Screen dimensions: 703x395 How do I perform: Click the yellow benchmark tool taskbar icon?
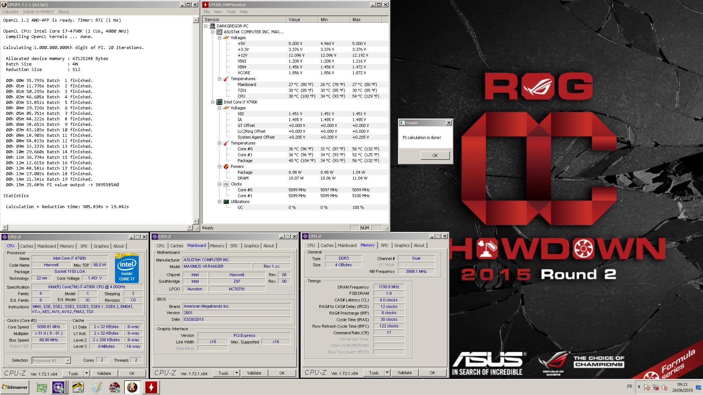coord(78,387)
